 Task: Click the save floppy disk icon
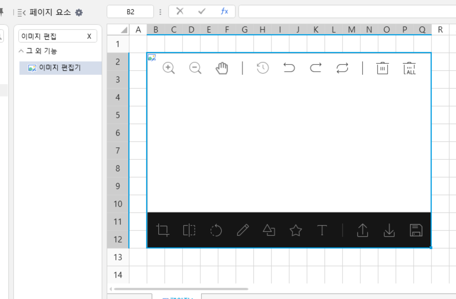[x=416, y=230]
